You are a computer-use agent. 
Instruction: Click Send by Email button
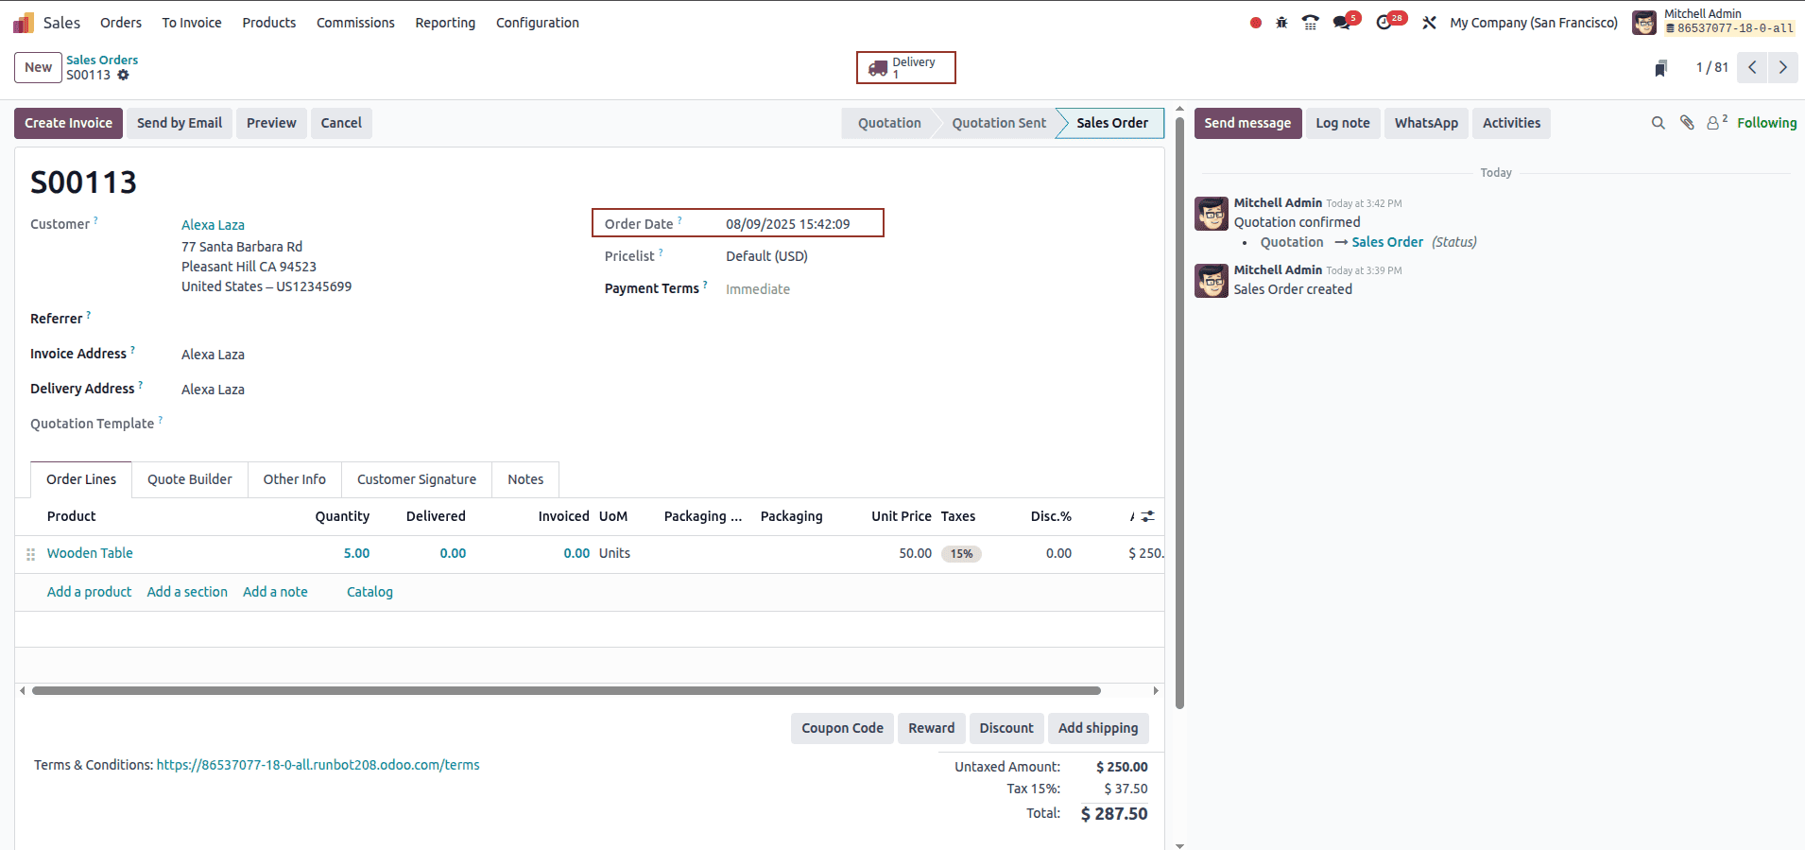pos(180,123)
